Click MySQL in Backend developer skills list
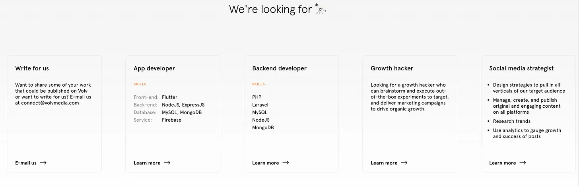This screenshot has width=579, height=186. [x=260, y=112]
